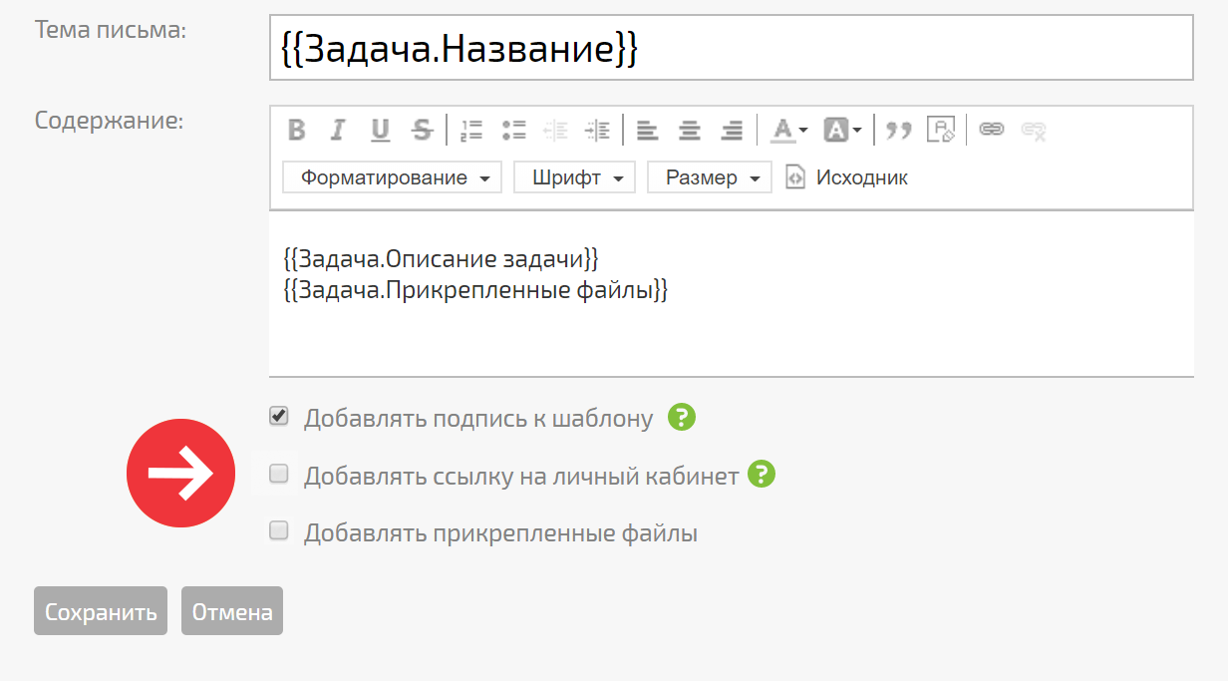The image size is (1228, 681).
Task: Insert a hyperlink with link icon
Action: 991,130
